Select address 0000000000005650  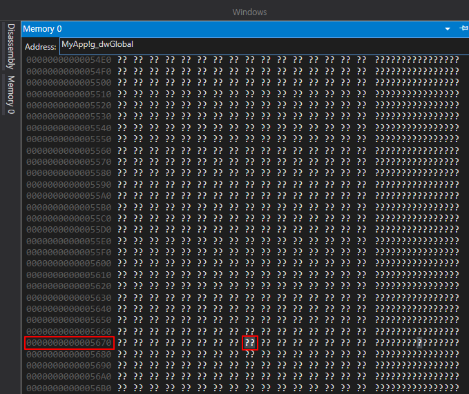point(69,320)
